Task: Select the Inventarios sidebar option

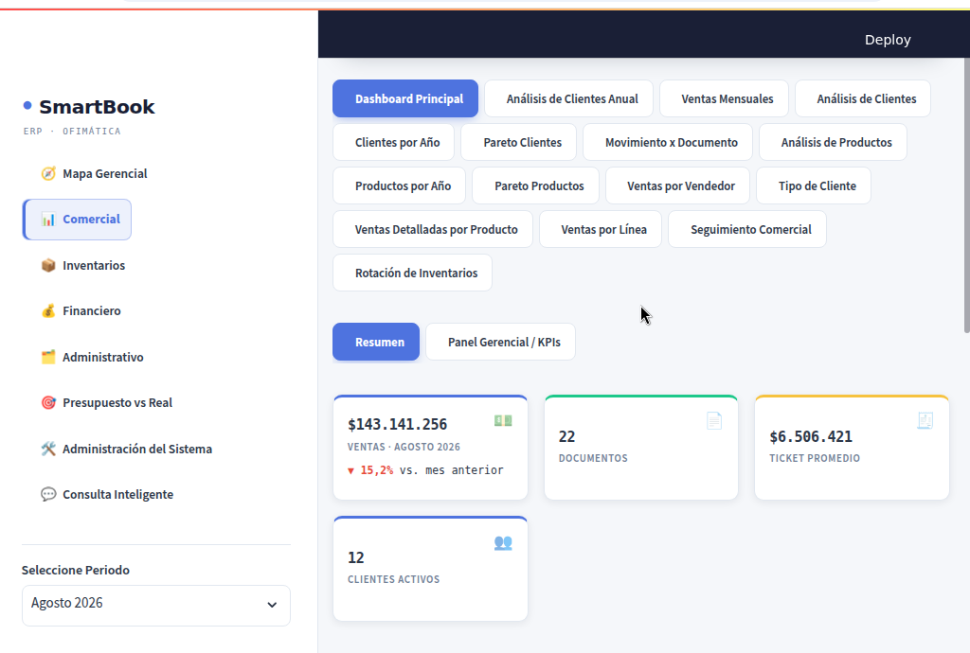Action: pos(83,265)
